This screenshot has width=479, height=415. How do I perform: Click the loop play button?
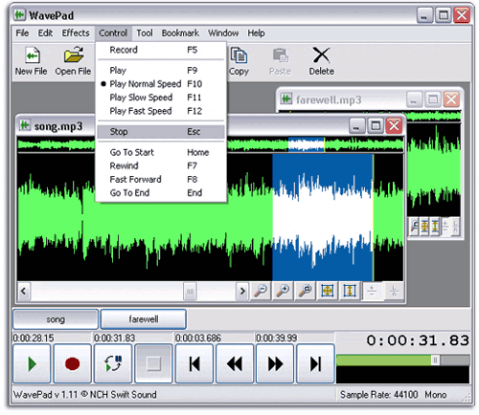(113, 363)
